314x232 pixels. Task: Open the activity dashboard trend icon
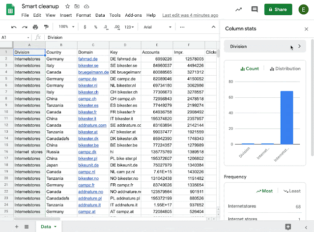click(x=238, y=9)
